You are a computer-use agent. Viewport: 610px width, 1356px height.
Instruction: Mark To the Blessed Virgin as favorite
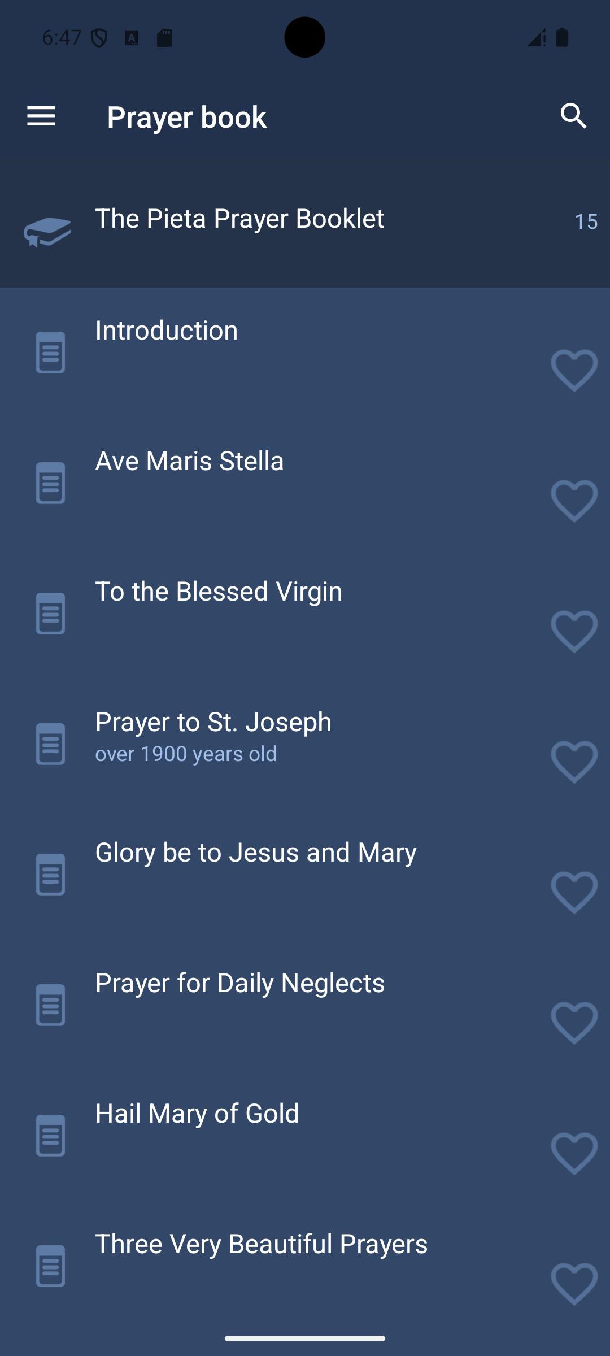tap(574, 632)
